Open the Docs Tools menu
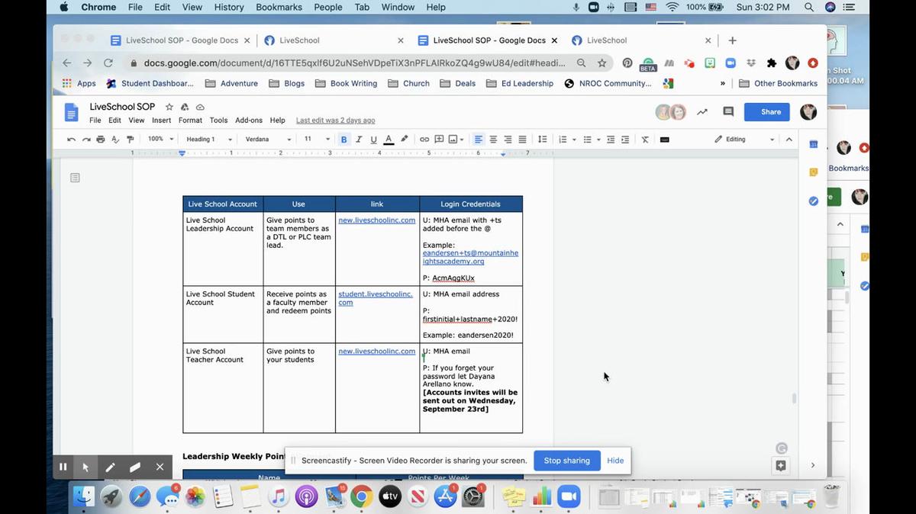Image resolution: width=916 pixels, height=514 pixels. [218, 120]
